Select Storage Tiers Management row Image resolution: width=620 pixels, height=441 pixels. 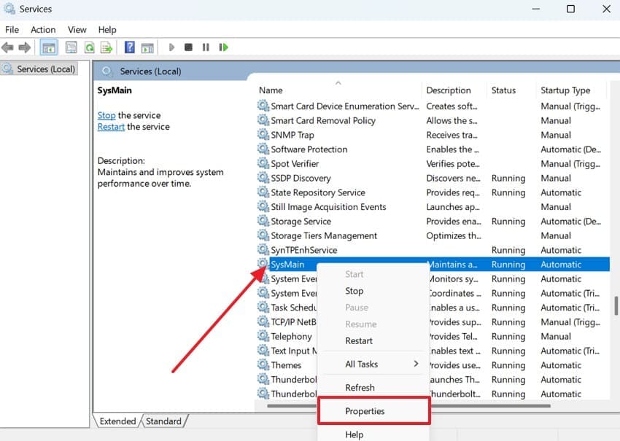[432, 235]
